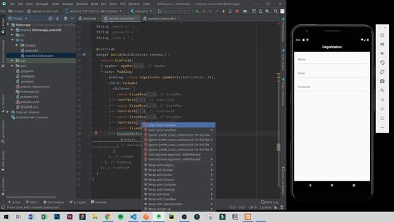Viewport: 394px width, 222px height.
Task: Open Visual Studio Code from the taskbar
Action: pyautogui.click(x=134, y=216)
